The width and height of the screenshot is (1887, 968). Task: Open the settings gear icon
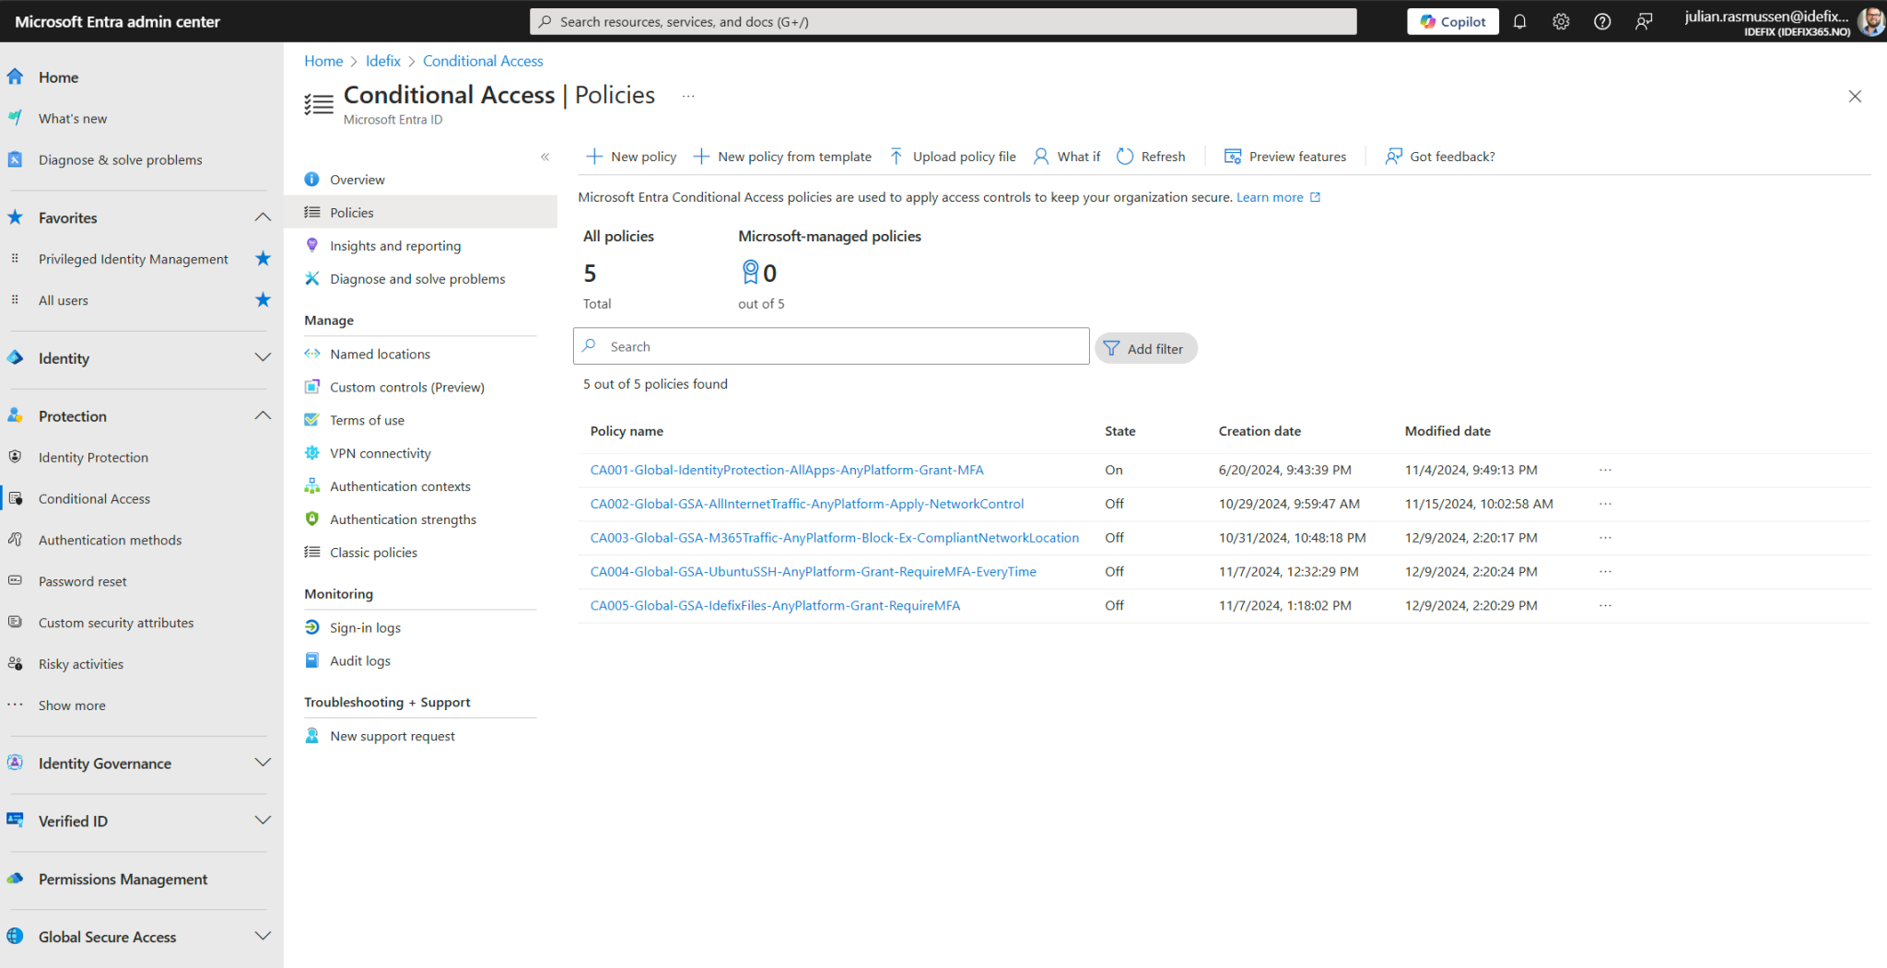coord(1561,20)
